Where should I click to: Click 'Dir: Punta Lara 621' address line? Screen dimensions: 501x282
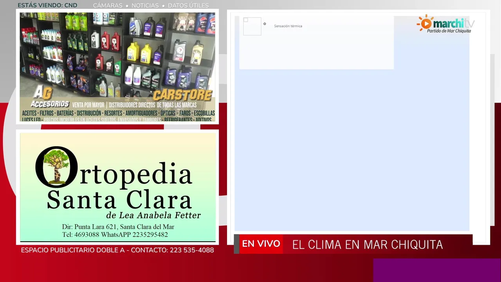pos(118,227)
